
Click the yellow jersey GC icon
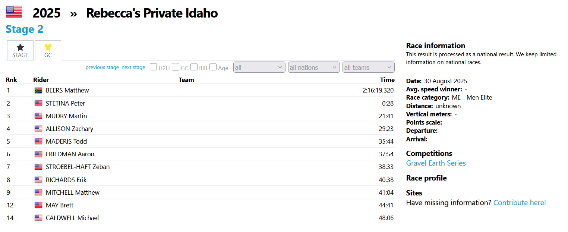pos(48,47)
